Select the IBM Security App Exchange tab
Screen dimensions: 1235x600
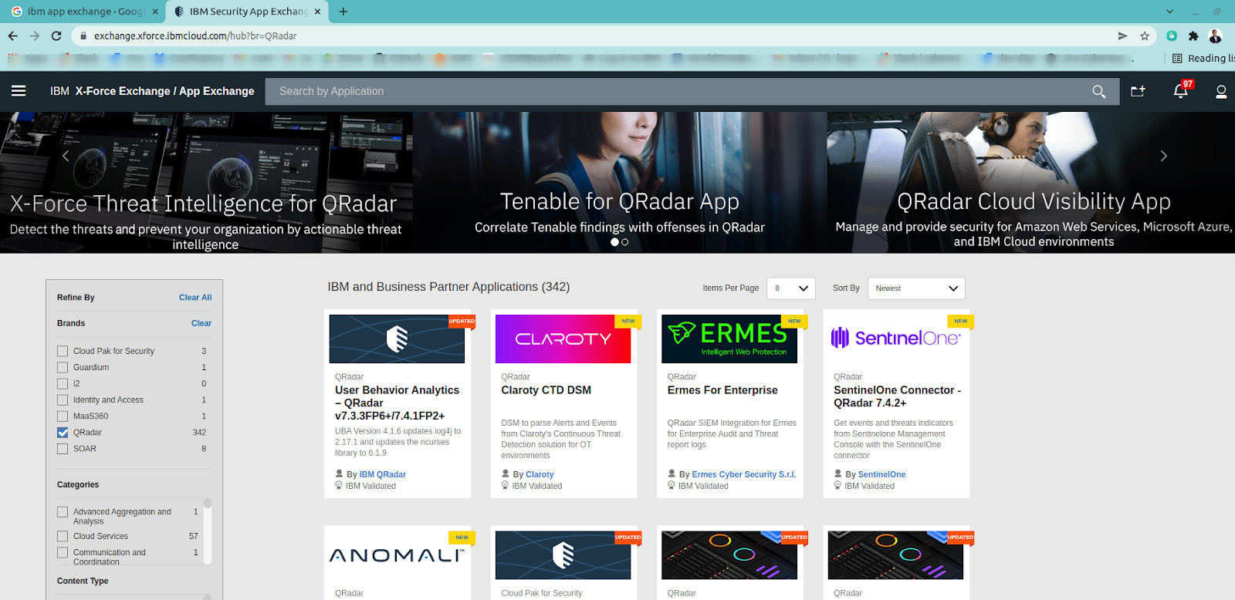pyautogui.click(x=247, y=12)
